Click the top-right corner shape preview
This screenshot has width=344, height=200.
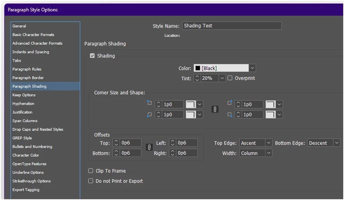(271, 104)
